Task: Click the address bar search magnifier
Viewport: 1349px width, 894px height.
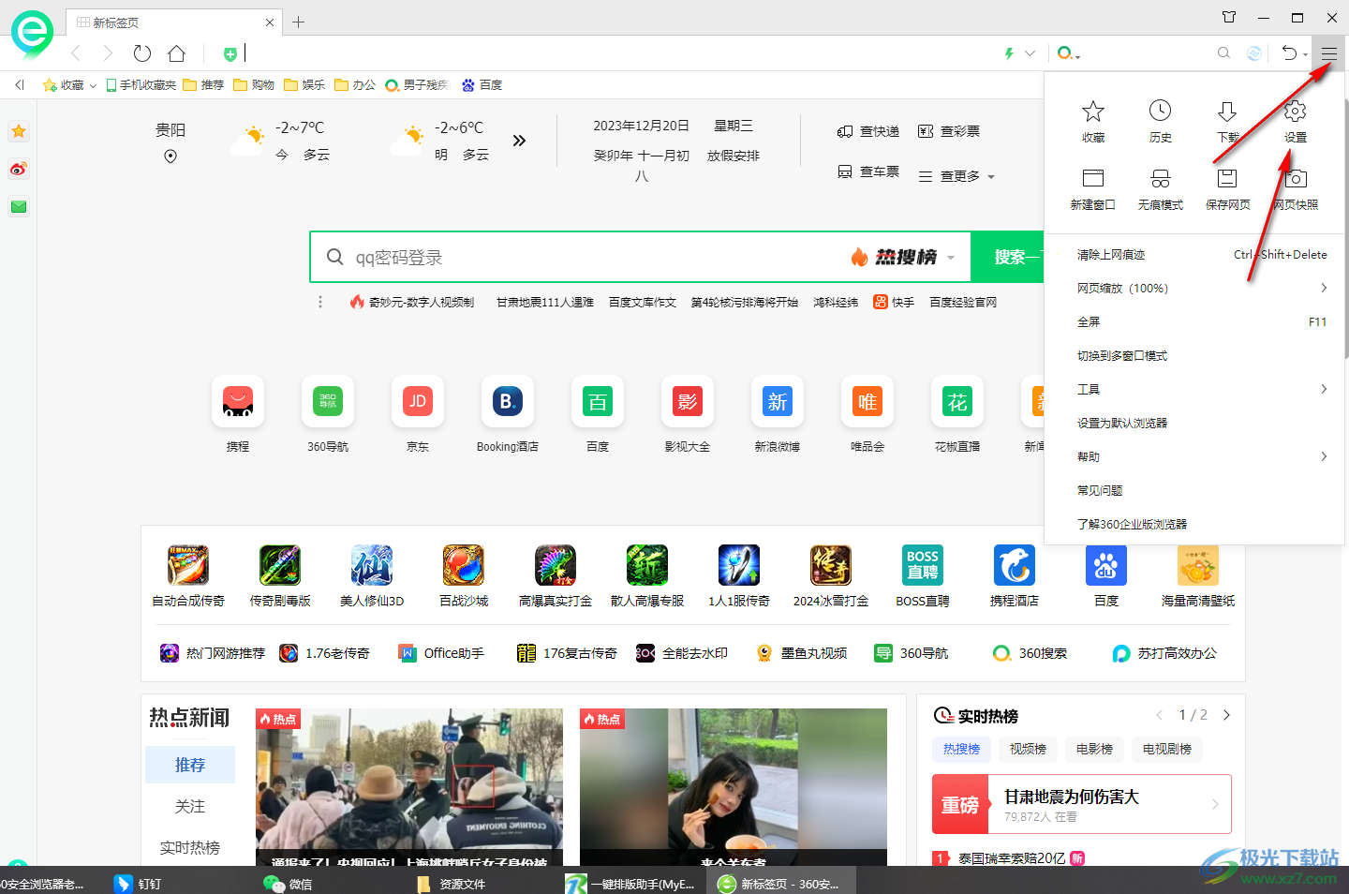Action: coord(1223,53)
